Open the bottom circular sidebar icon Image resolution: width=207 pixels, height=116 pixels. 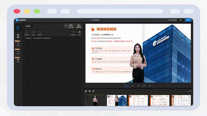pyautogui.click(x=18, y=60)
